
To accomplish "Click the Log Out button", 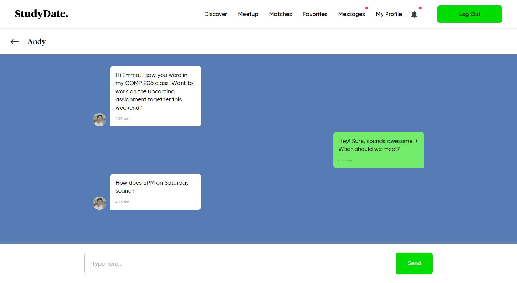I will 470,14.
